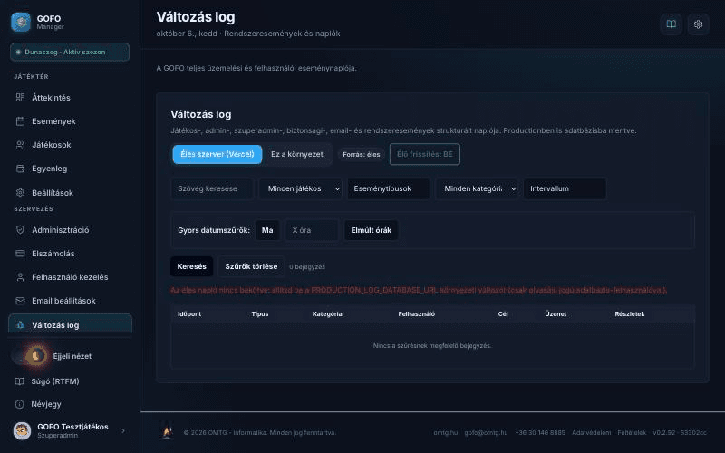Image resolution: width=725 pixels, height=453 pixels.
Task: Focus the X óra hours input
Action: [312, 230]
